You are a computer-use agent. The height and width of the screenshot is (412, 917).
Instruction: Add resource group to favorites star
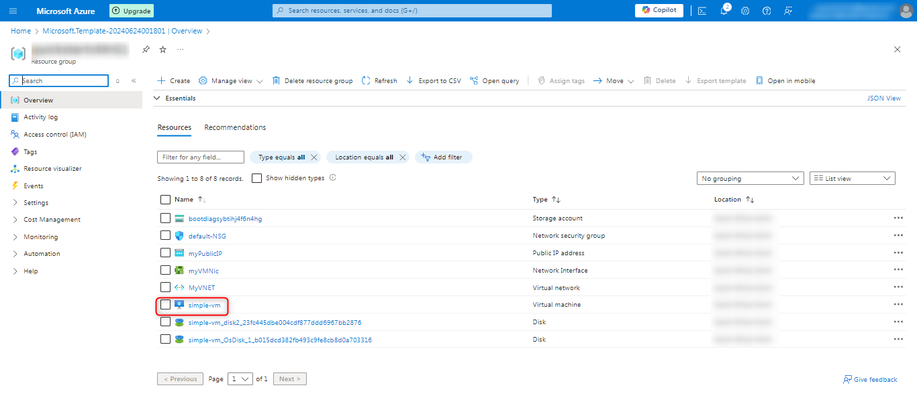[x=162, y=50]
